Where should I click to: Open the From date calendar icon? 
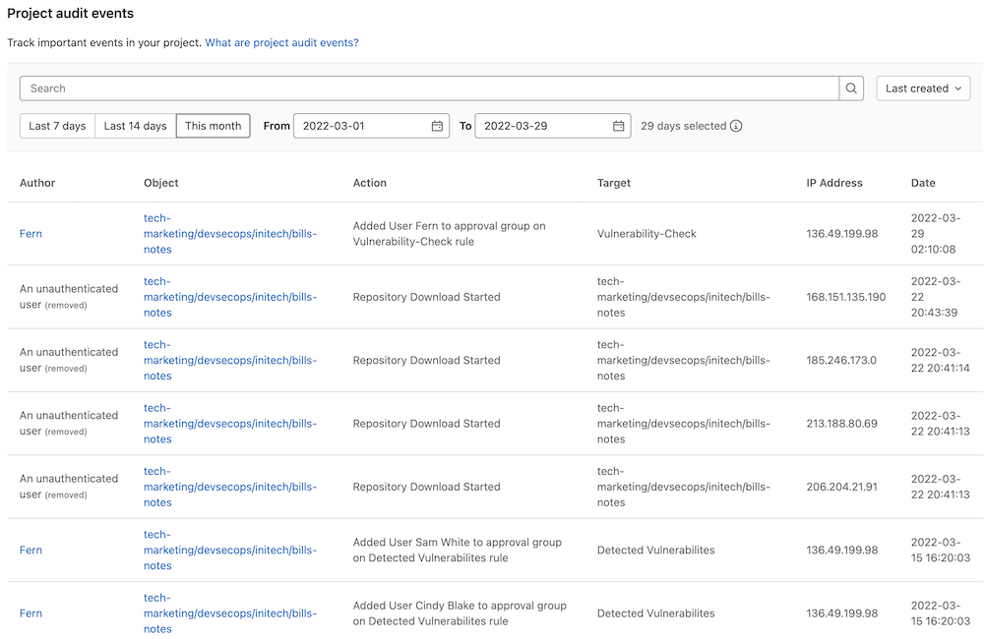coord(437,126)
